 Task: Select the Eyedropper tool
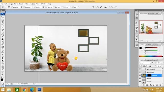click(x=3, y=69)
